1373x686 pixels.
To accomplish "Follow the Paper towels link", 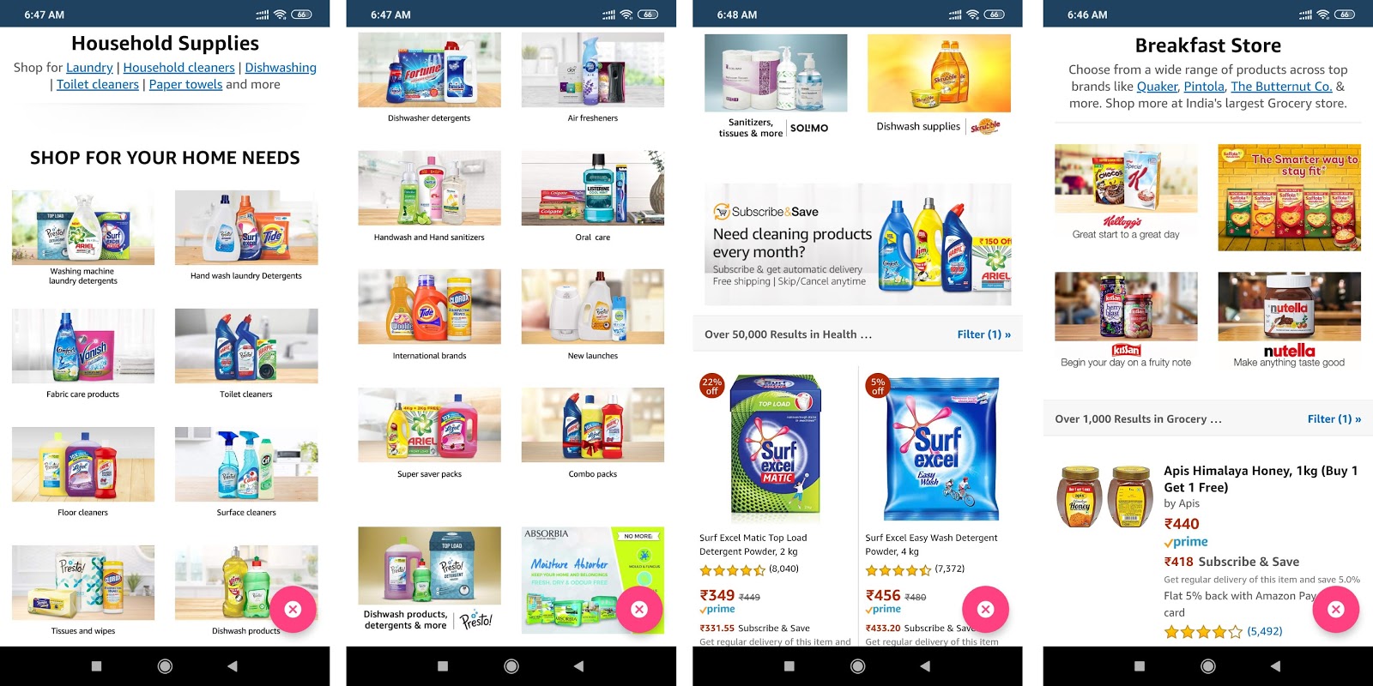I will 185,85.
